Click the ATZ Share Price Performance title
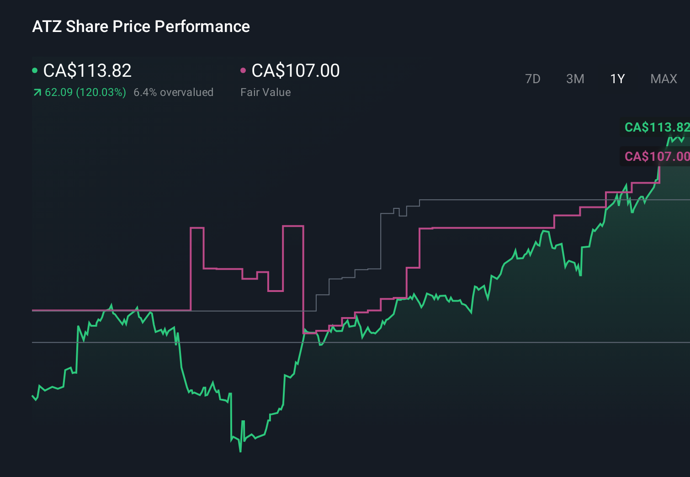 point(141,26)
